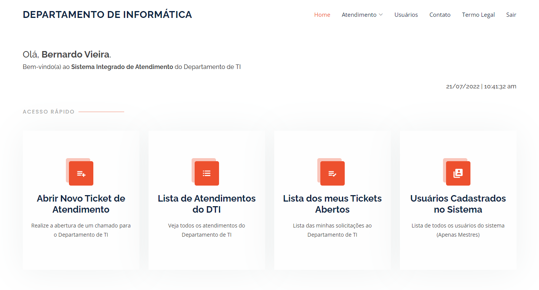539x290 pixels.
Task: Click the 'Apenas Mestres' users card description
Action: tap(458, 235)
